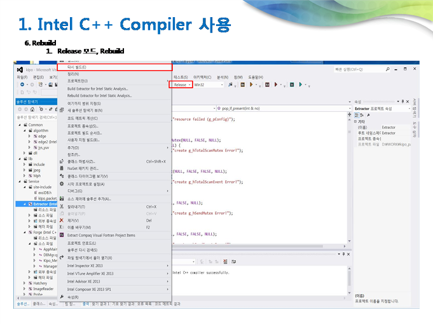Expand the include folder under lib
Image resolution: width=433 pixels, height=324 pixels.
(25, 164)
